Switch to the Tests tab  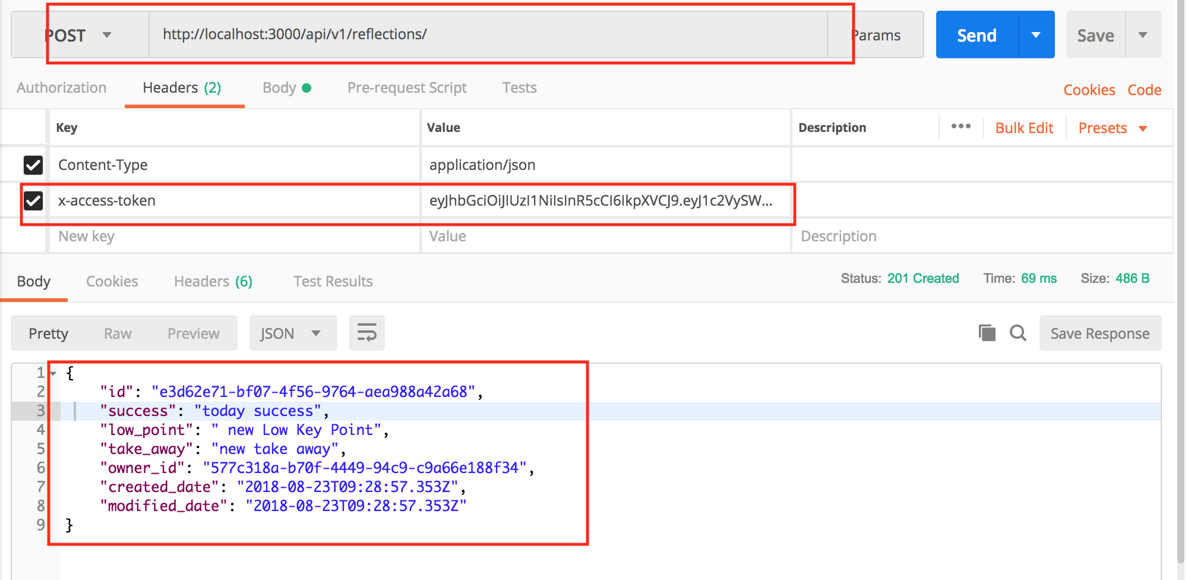[519, 88]
